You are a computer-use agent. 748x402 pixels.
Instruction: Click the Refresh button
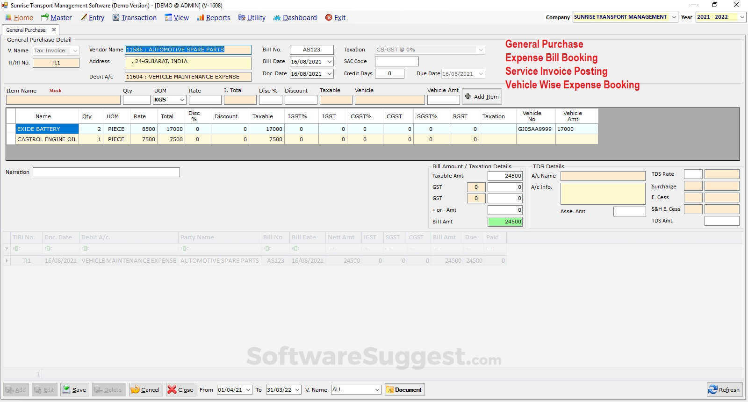click(x=724, y=389)
